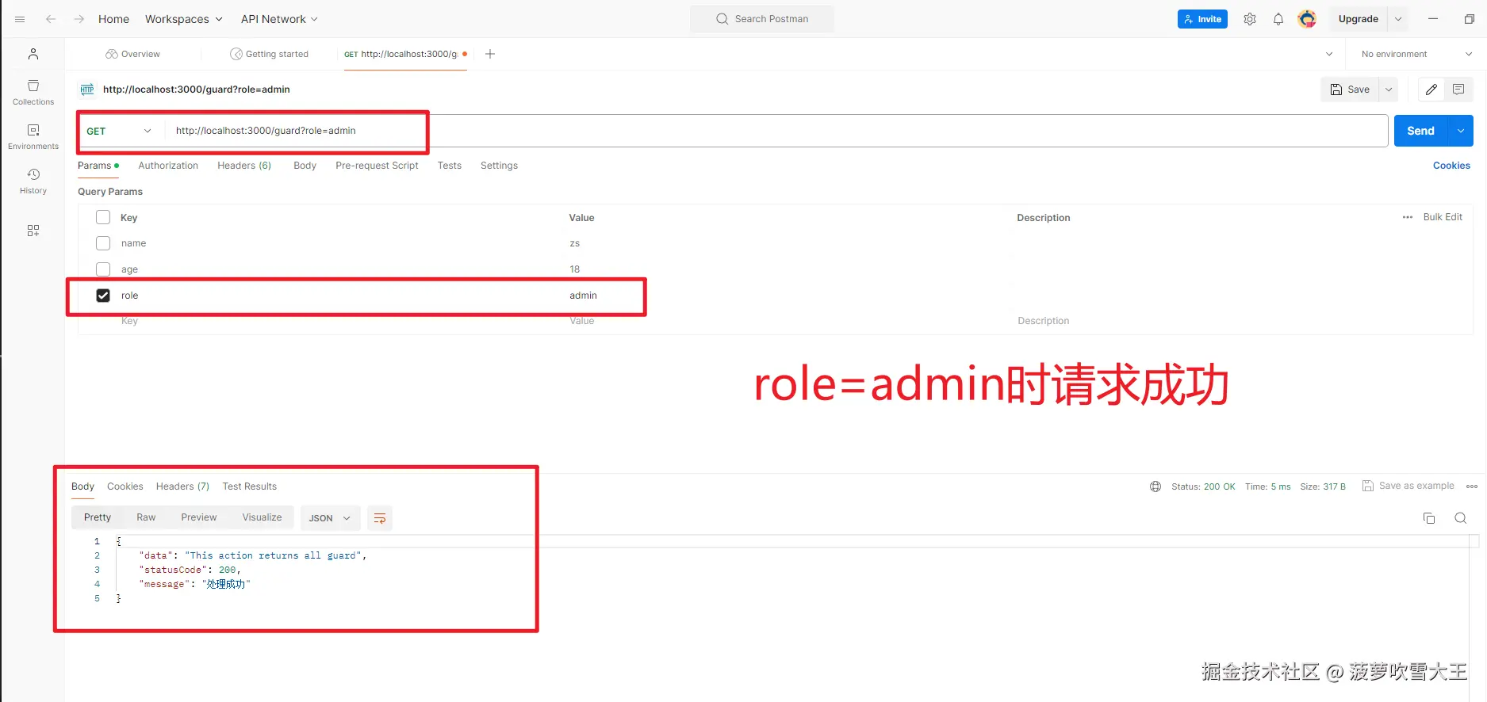This screenshot has height=702, width=1487.
Task: Open History in the sidebar
Action: click(x=33, y=181)
